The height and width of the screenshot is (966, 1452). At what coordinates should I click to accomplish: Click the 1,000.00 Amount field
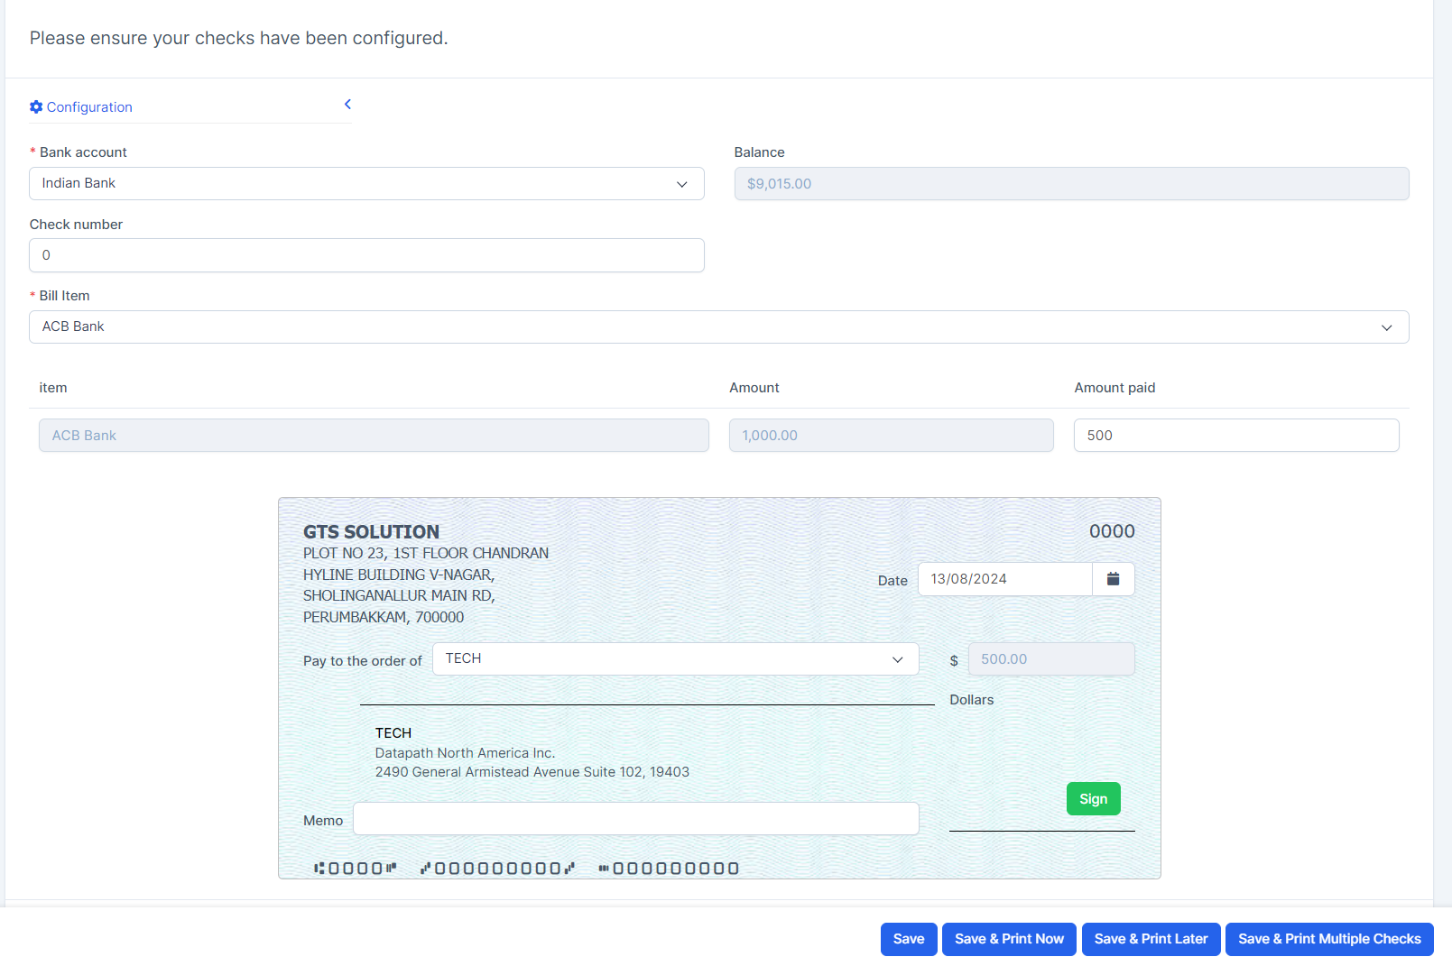pos(891,435)
